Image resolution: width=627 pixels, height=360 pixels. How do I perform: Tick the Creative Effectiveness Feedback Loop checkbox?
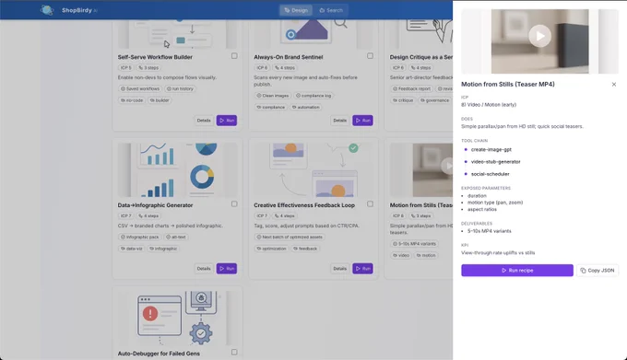click(x=371, y=204)
